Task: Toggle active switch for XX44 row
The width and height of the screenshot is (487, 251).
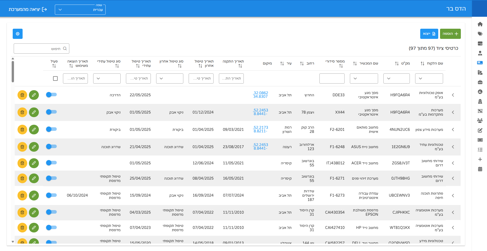Action: [x=51, y=112]
